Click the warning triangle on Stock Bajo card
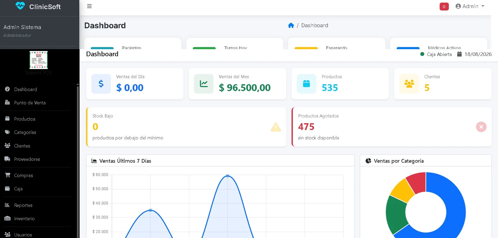498x238 pixels. tap(276, 127)
